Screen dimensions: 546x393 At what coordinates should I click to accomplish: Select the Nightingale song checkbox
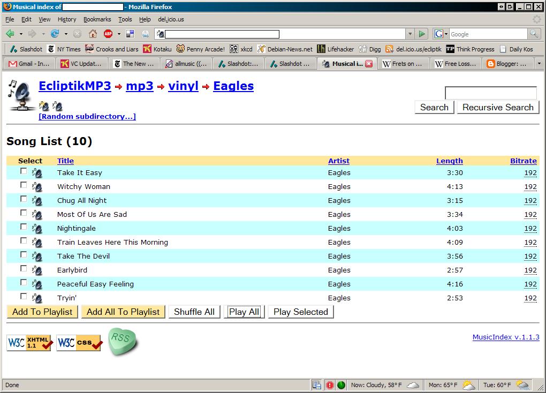click(x=24, y=227)
